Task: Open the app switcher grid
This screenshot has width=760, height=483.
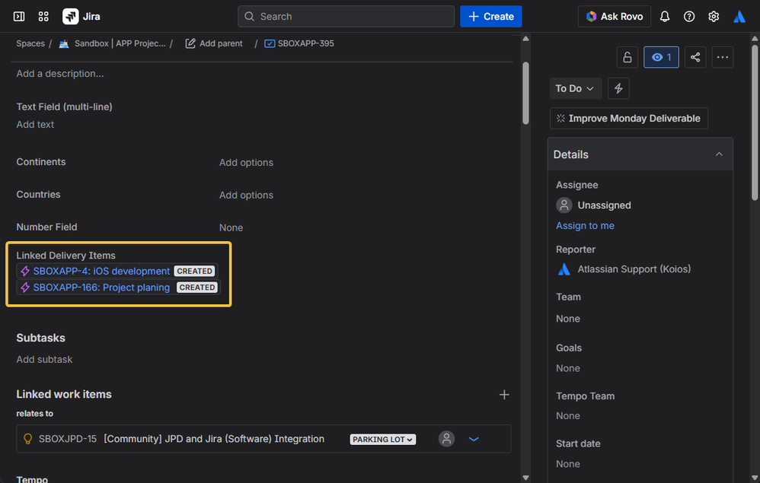Action: coord(43,17)
